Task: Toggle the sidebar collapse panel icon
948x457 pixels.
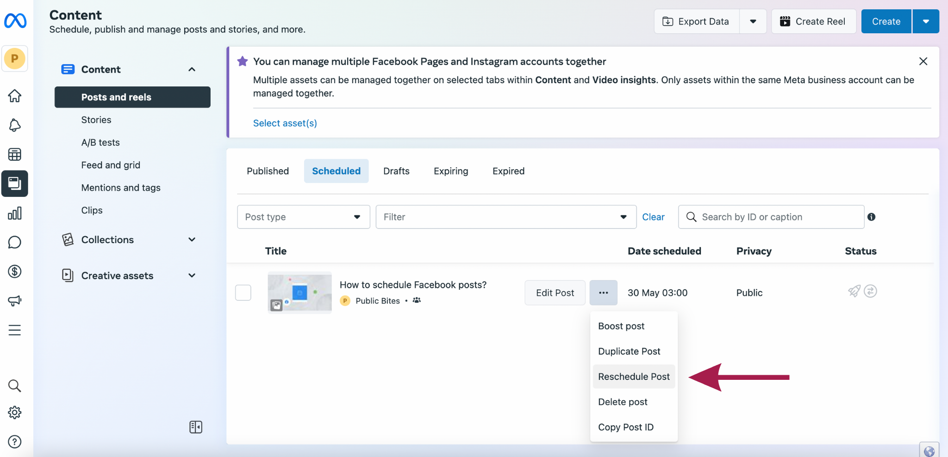Action: pos(196,427)
